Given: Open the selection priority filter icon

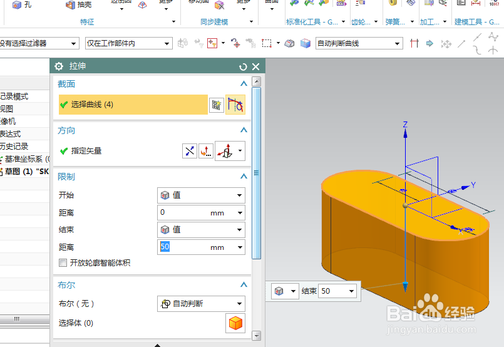Looking at the screenshot, I should pyautogui.click(x=212, y=43).
